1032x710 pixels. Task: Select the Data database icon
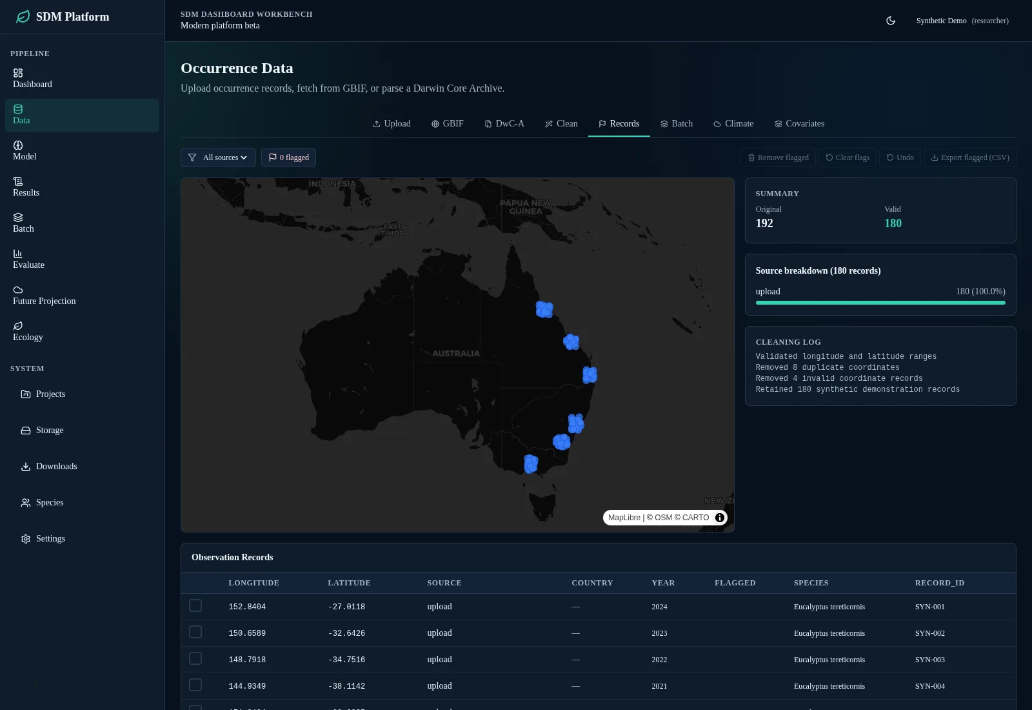pyautogui.click(x=18, y=109)
